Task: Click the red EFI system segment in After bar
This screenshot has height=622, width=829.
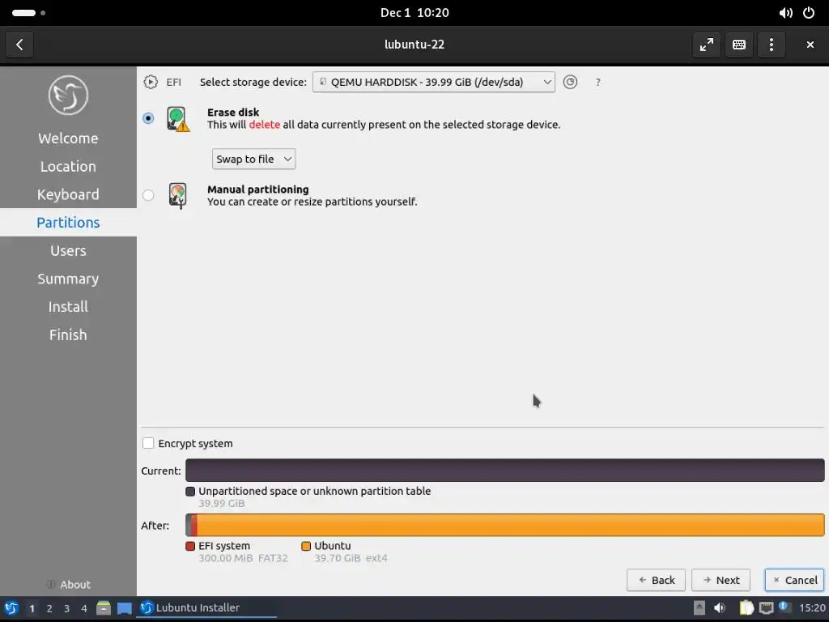Action: pos(194,525)
